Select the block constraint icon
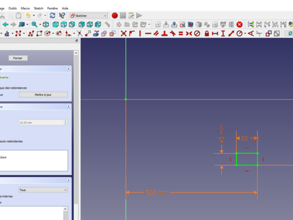The image size is (293, 220). point(197,33)
